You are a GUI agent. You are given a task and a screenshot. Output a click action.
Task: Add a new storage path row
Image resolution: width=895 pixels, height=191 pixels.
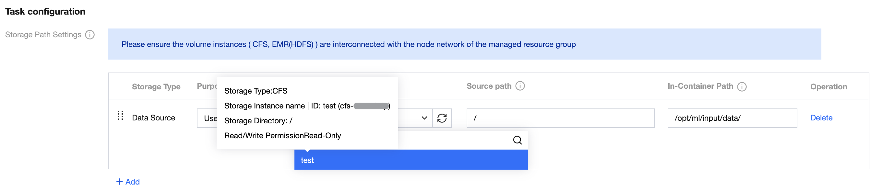[x=132, y=182]
